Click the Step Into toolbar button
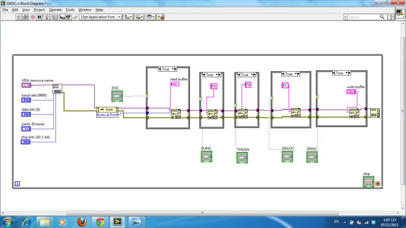Image resolution: width=406 pixels, height=228 pixels. tap(62, 17)
